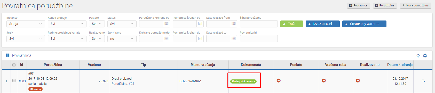Click the magnifier icon in row #383

[423, 80]
